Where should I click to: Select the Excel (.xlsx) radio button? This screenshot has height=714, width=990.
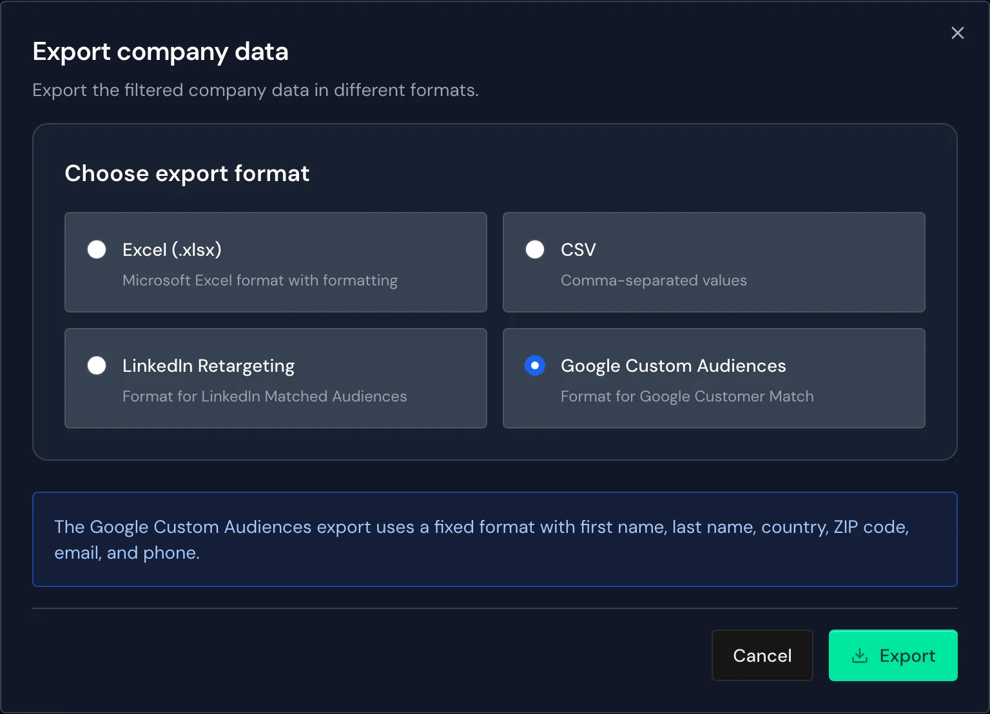coord(97,249)
